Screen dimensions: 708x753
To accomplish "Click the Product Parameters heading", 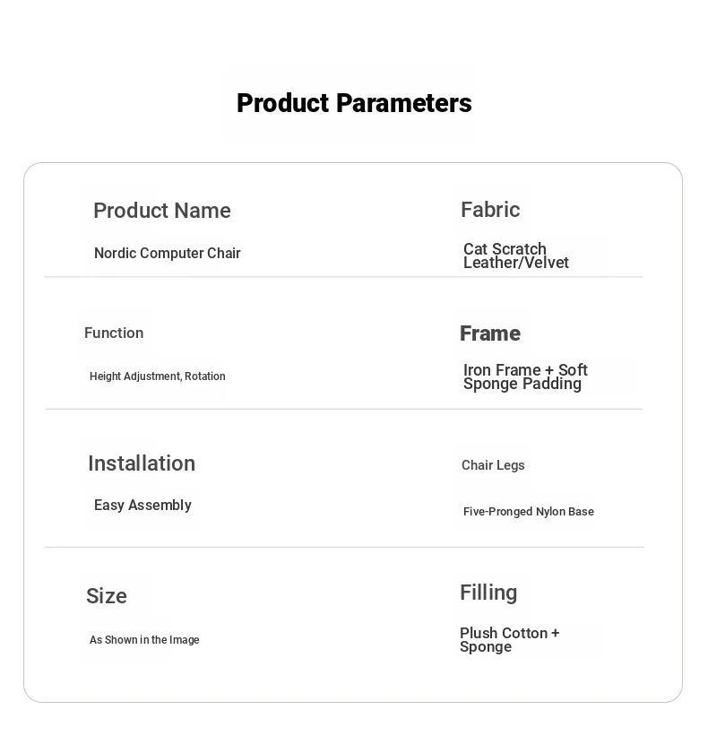I will coord(354,103).
